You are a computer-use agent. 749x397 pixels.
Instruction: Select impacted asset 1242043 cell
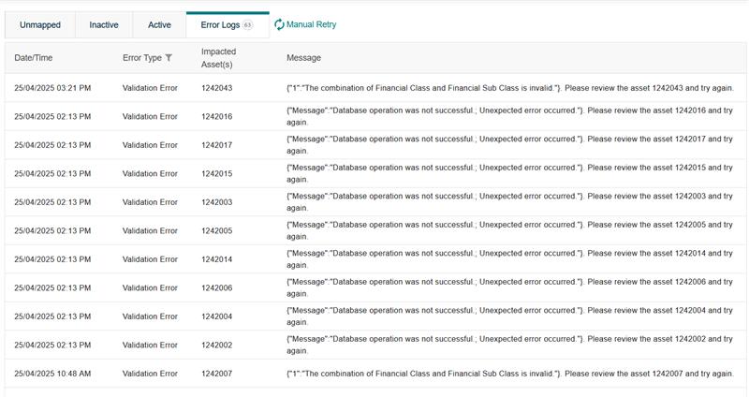[216, 88]
